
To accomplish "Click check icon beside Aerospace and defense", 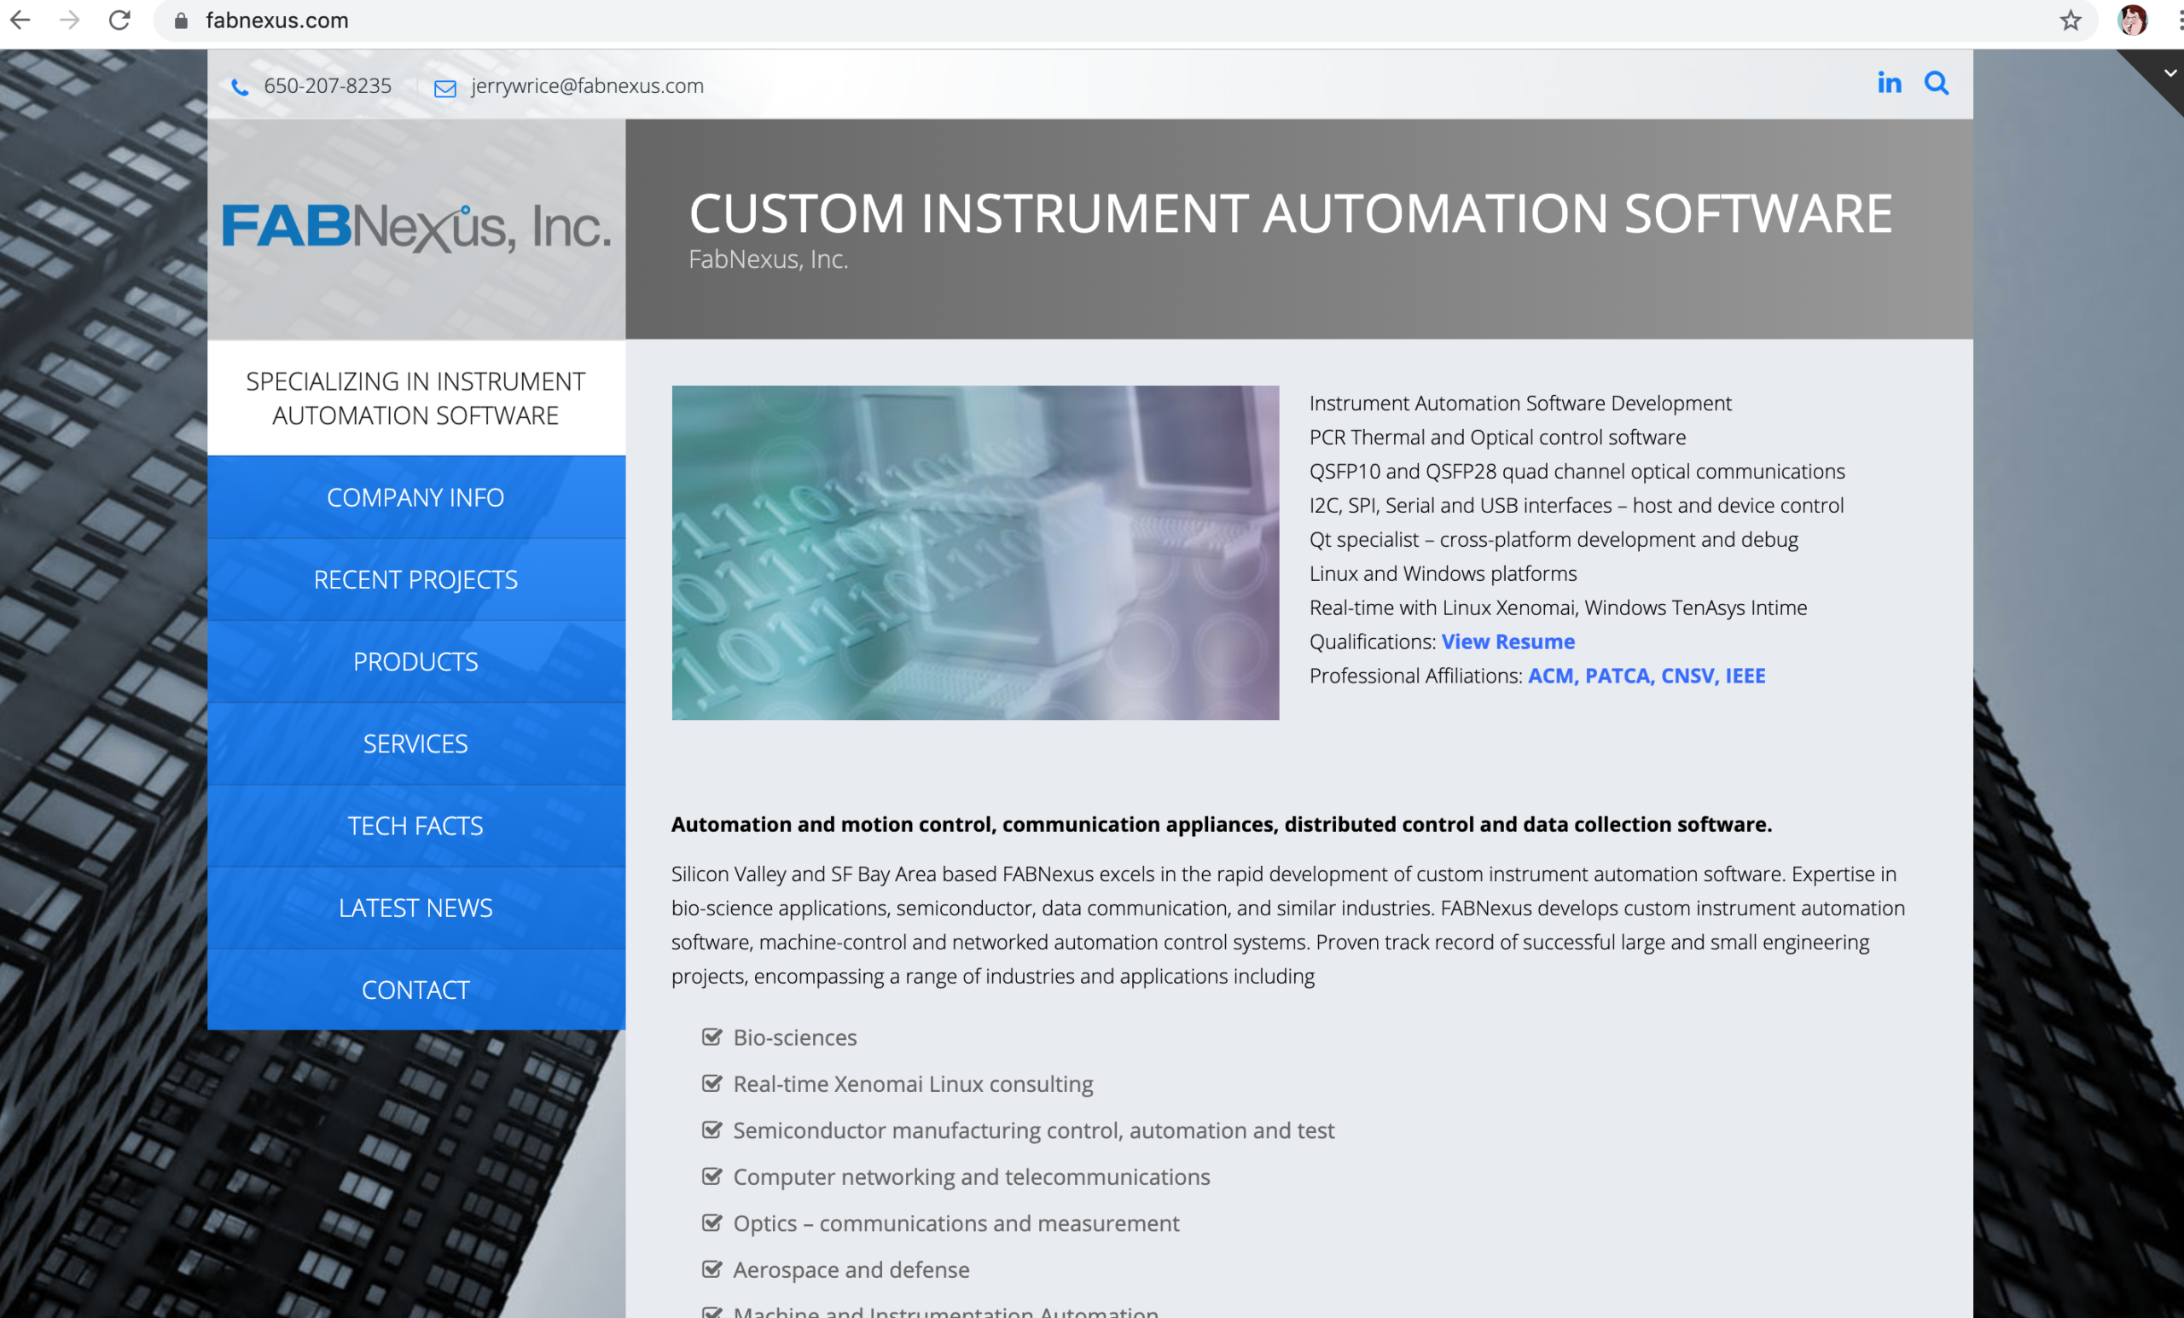I will click(712, 1269).
